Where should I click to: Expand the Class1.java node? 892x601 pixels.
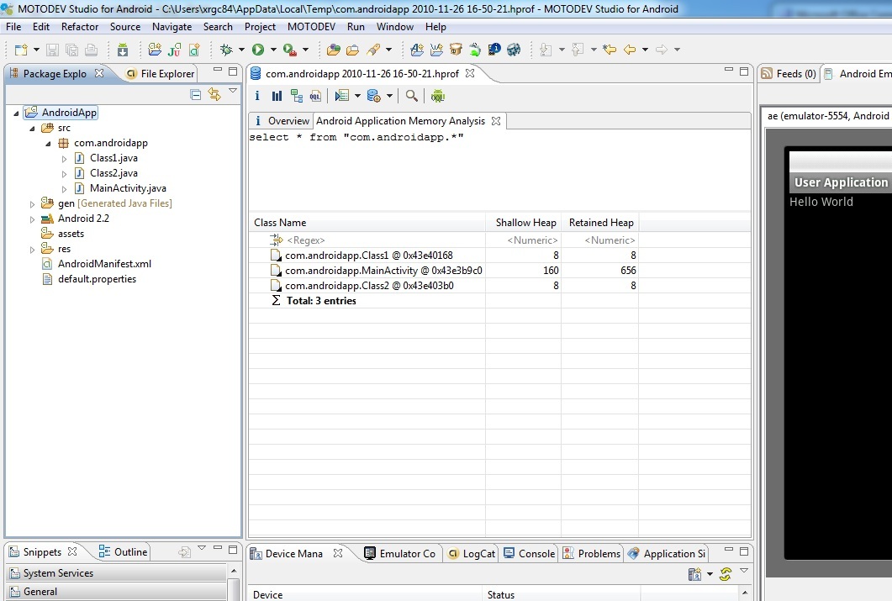tap(64, 159)
